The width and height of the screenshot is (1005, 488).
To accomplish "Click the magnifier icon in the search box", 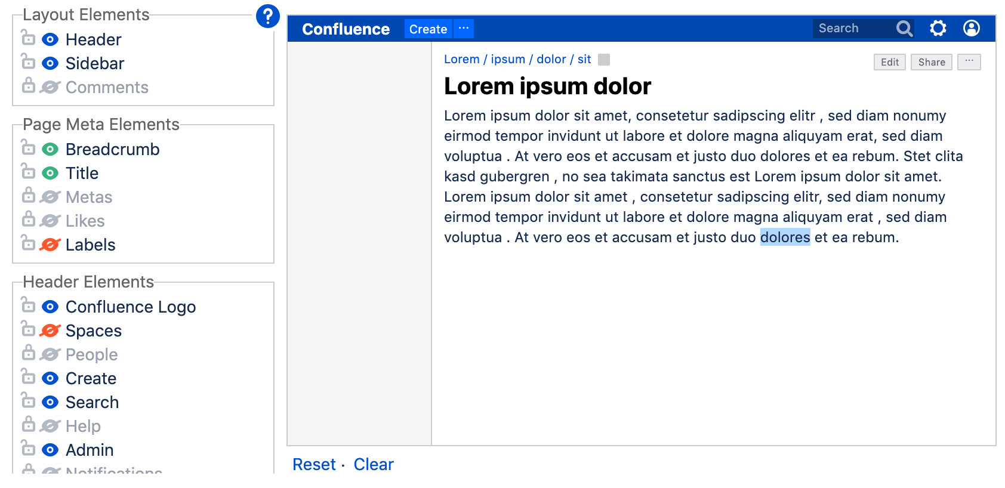I will tap(905, 29).
